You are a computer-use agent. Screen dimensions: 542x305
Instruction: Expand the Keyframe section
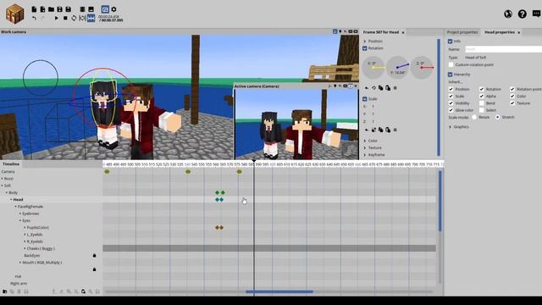(x=365, y=154)
